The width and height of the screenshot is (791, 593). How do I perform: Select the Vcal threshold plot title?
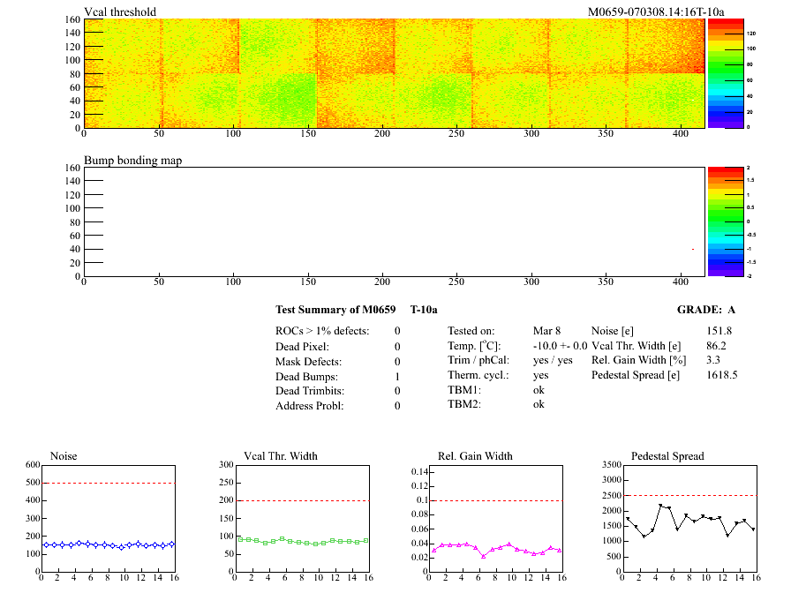120,12
